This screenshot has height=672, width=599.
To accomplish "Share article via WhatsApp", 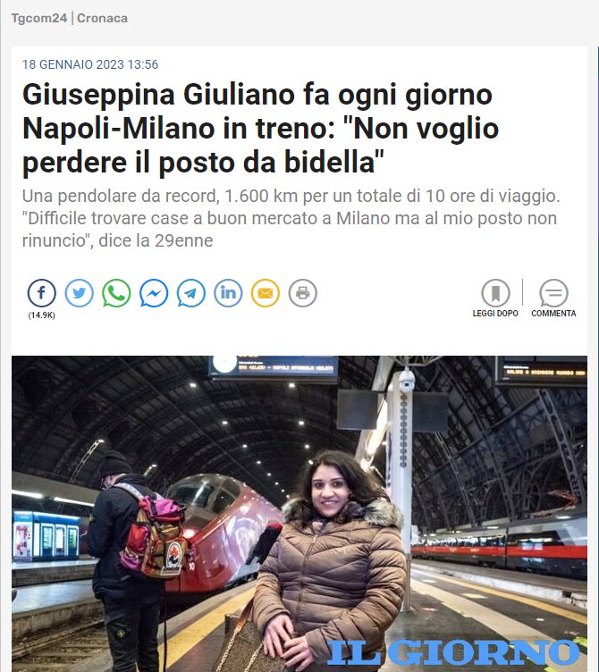I will pyautogui.click(x=116, y=293).
